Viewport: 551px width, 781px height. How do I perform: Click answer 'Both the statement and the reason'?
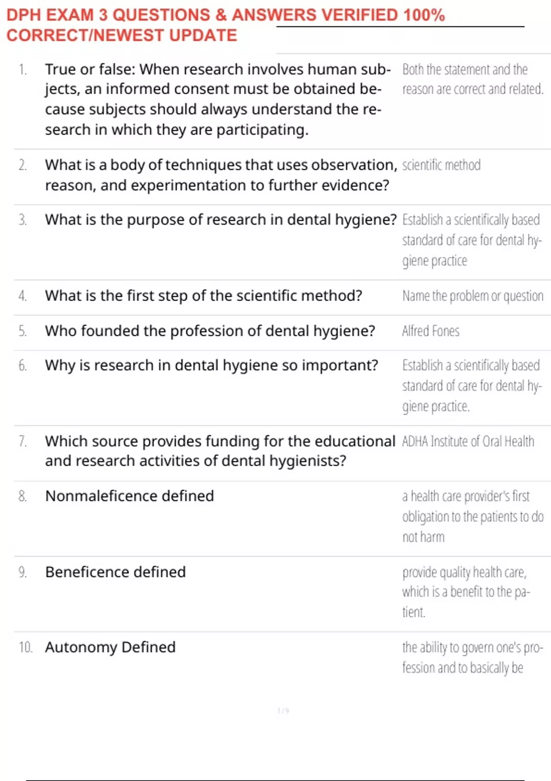(472, 79)
